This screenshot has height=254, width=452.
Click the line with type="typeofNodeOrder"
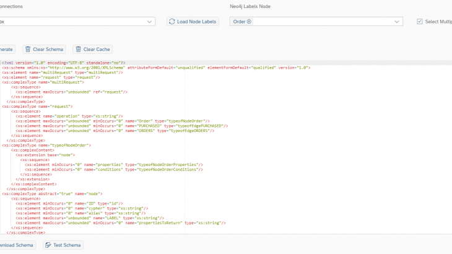113,121
